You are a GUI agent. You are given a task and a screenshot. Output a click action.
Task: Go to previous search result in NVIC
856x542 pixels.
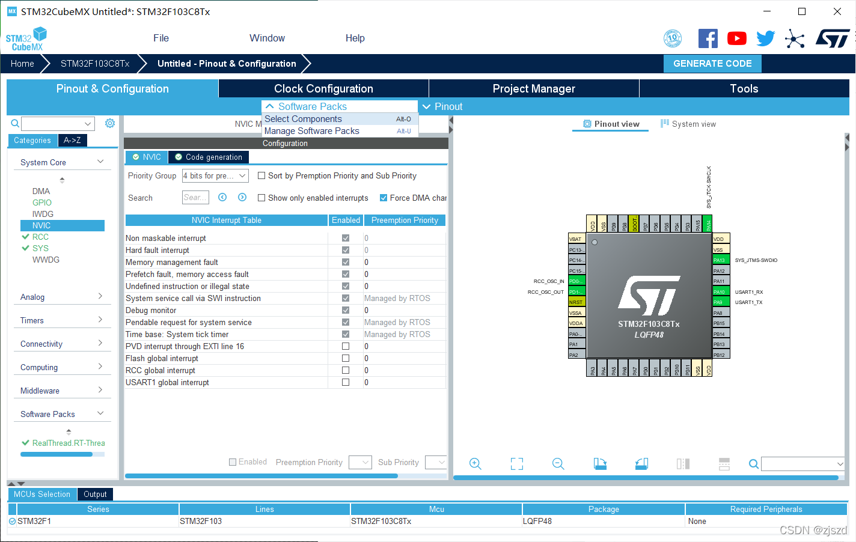pos(222,197)
